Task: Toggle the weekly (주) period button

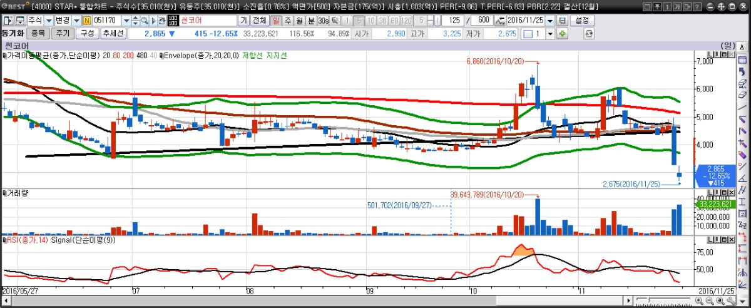Action: pos(288,21)
